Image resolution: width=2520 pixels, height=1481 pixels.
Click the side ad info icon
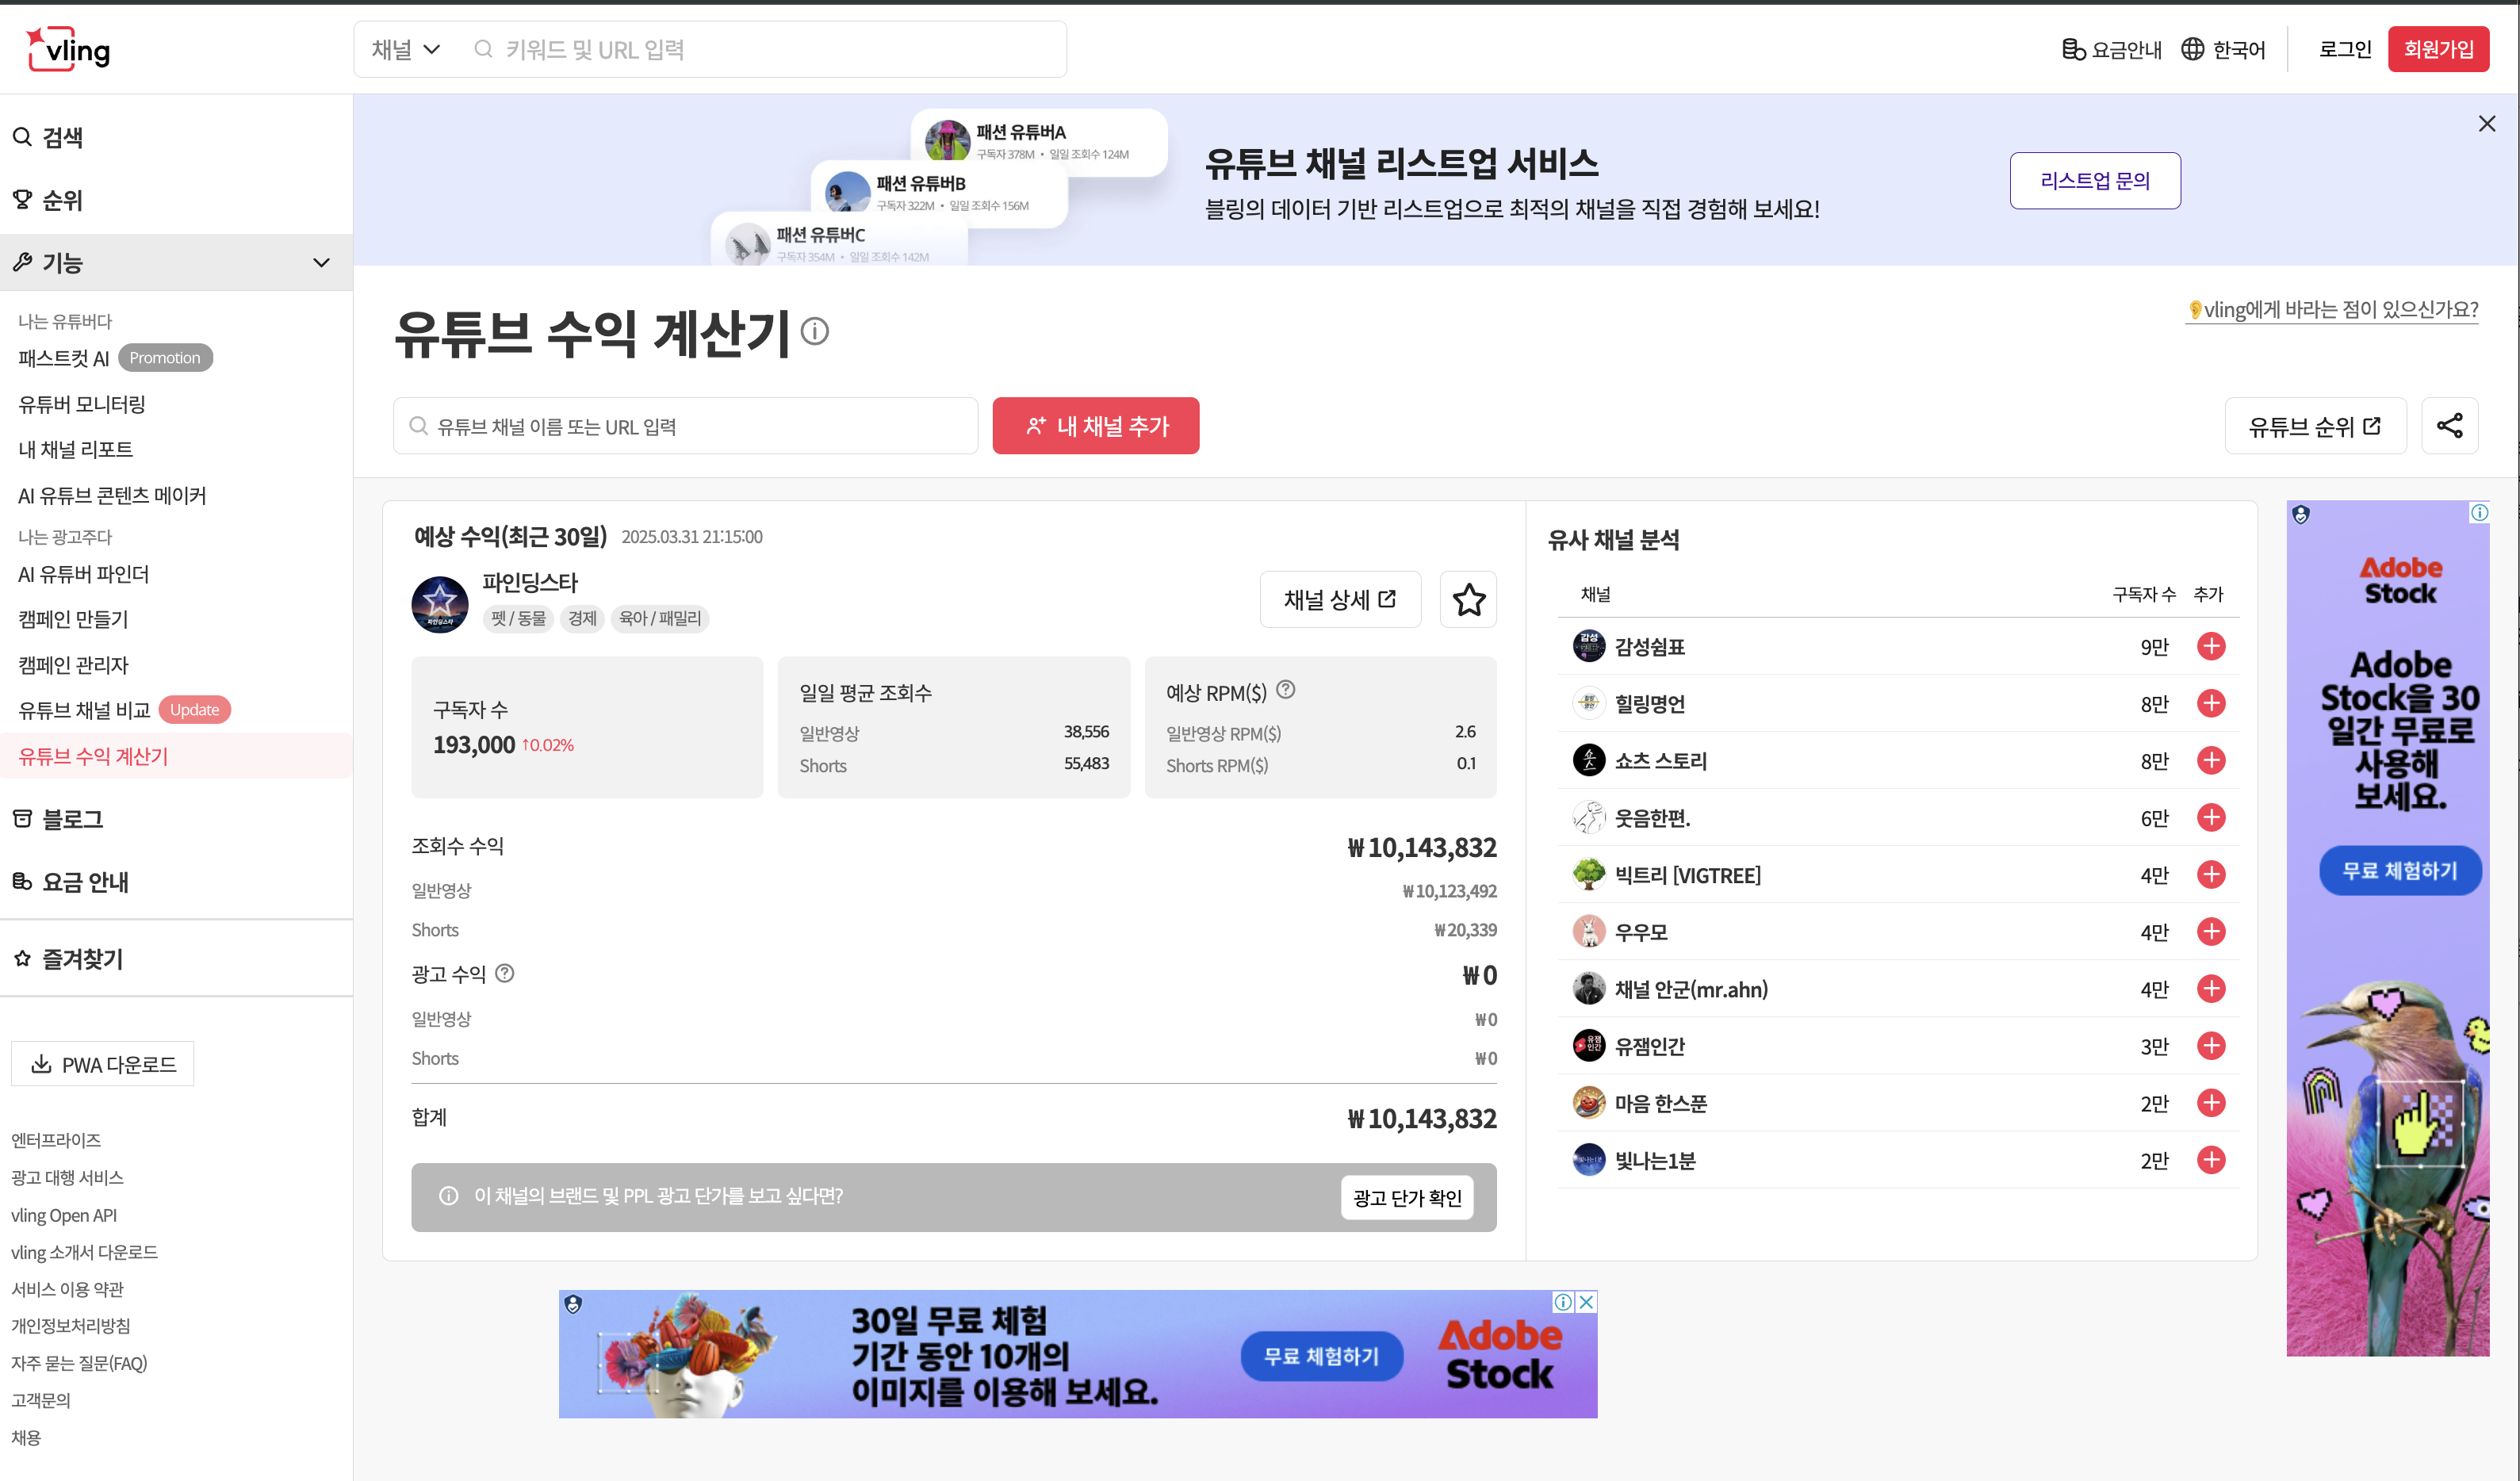2480,512
